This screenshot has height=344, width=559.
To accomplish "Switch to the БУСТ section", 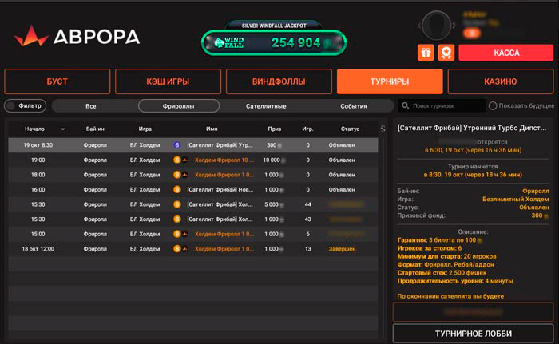I will click(x=57, y=81).
